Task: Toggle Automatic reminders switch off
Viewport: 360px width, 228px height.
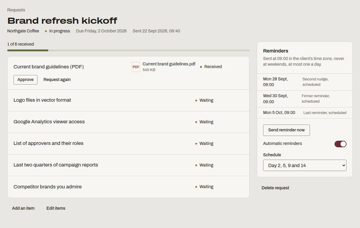Action: tap(340, 144)
